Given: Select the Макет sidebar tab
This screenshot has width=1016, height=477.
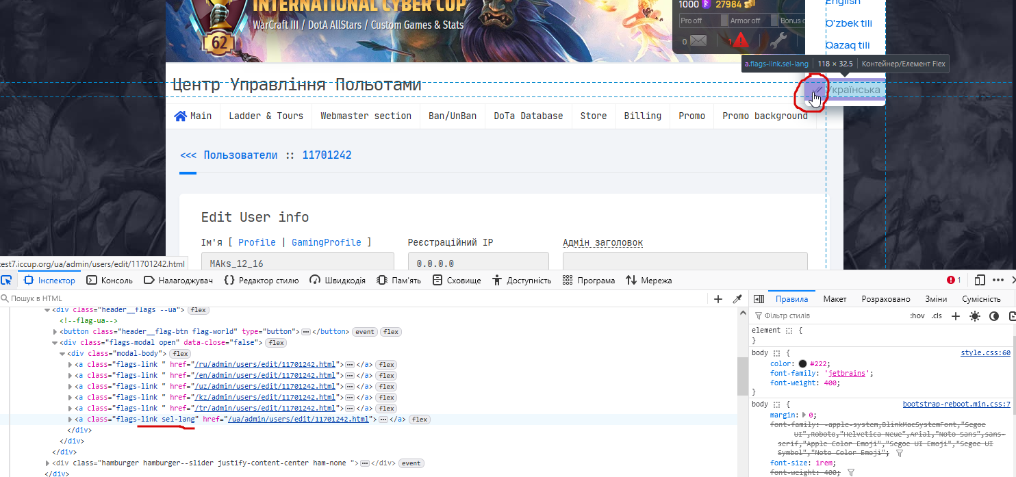Looking at the screenshot, I should click(x=835, y=299).
